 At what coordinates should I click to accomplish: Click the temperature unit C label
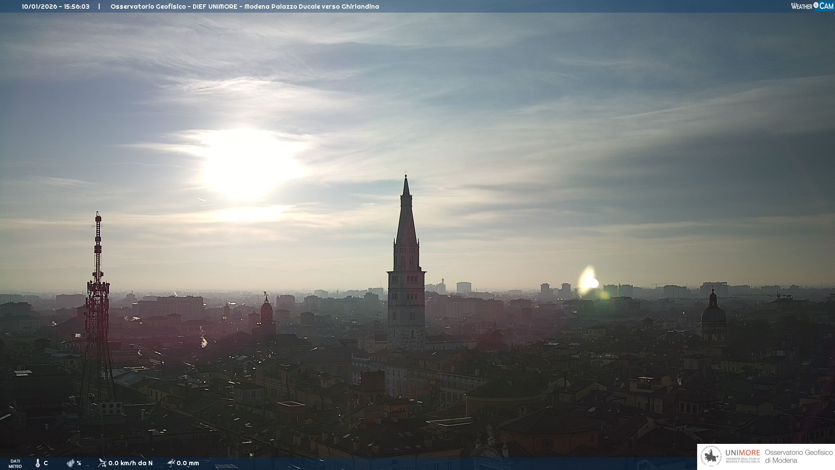pos(46,463)
